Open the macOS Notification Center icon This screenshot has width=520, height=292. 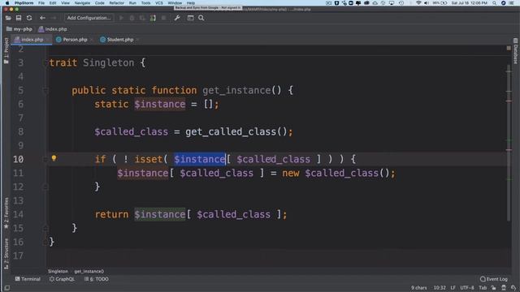(x=511, y=3)
